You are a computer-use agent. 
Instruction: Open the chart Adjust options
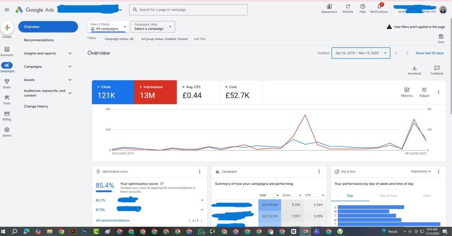[x=424, y=92]
